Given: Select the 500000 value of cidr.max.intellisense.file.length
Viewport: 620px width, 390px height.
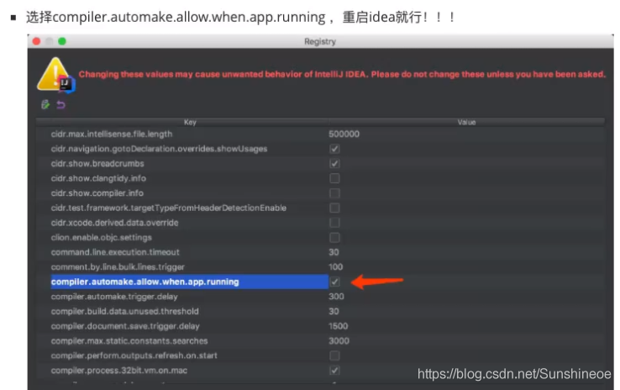Looking at the screenshot, I should pyautogui.click(x=344, y=134).
